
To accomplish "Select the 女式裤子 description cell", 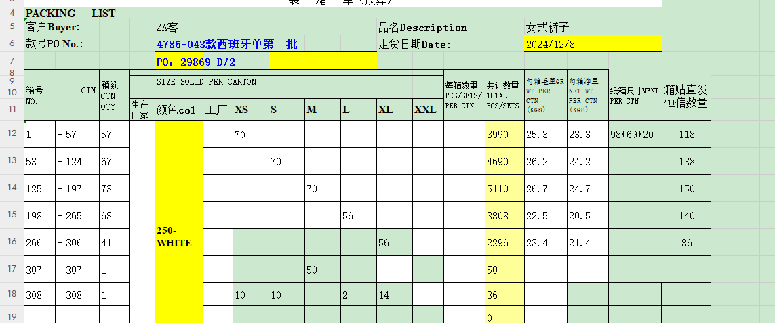I will tap(593, 28).
